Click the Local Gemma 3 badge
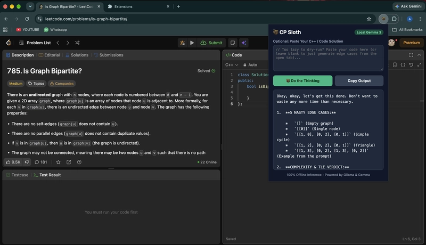 (368, 32)
